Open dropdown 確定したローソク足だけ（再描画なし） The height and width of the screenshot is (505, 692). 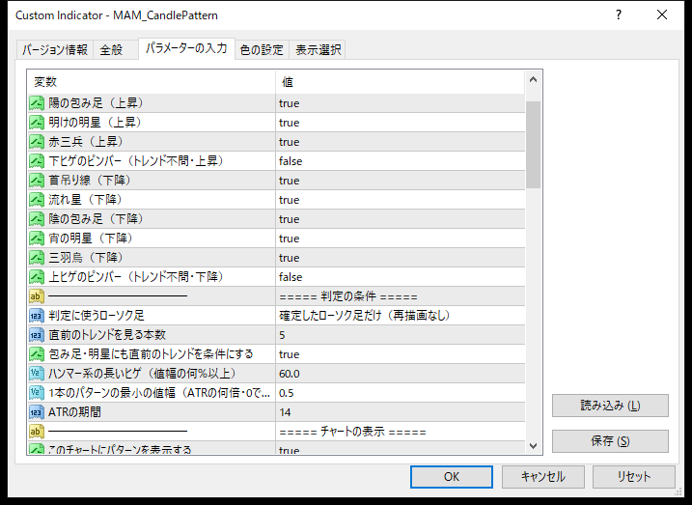(401, 316)
